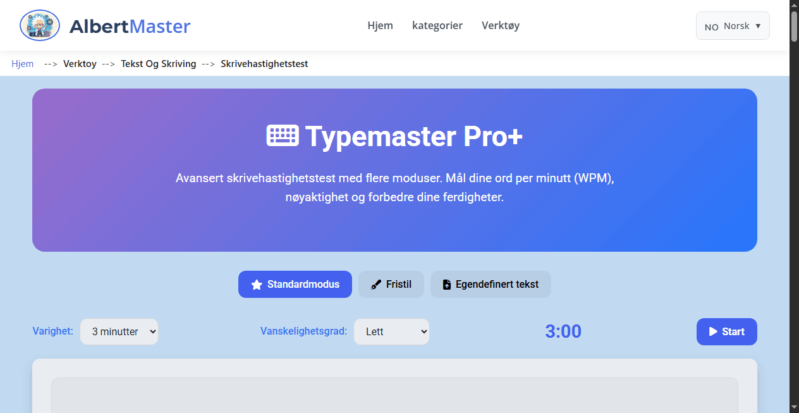
Task: Select Standardmodus mode
Action: pyautogui.click(x=295, y=284)
